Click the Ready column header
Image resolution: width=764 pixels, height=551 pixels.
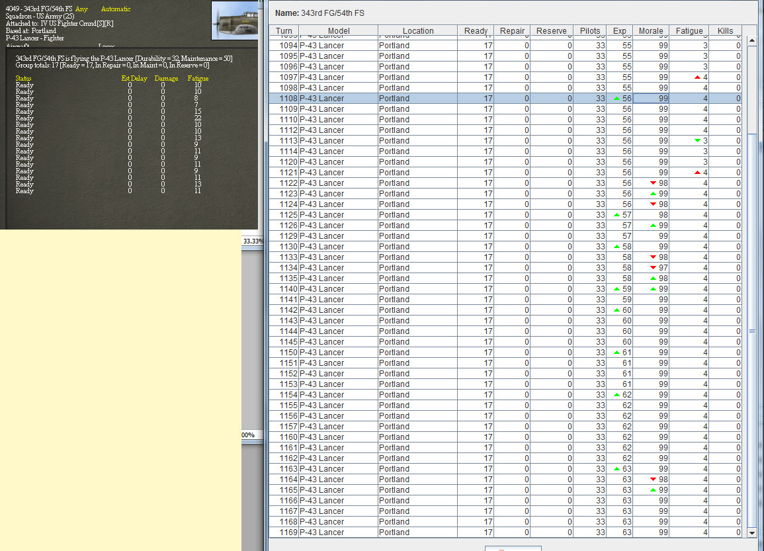pyautogui.click(x=476, y=30)
